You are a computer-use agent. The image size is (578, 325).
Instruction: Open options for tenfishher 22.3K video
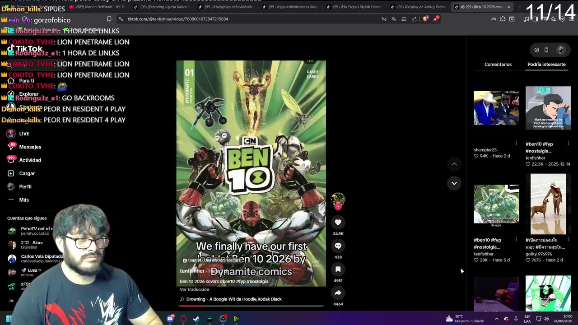coord(568,144)
